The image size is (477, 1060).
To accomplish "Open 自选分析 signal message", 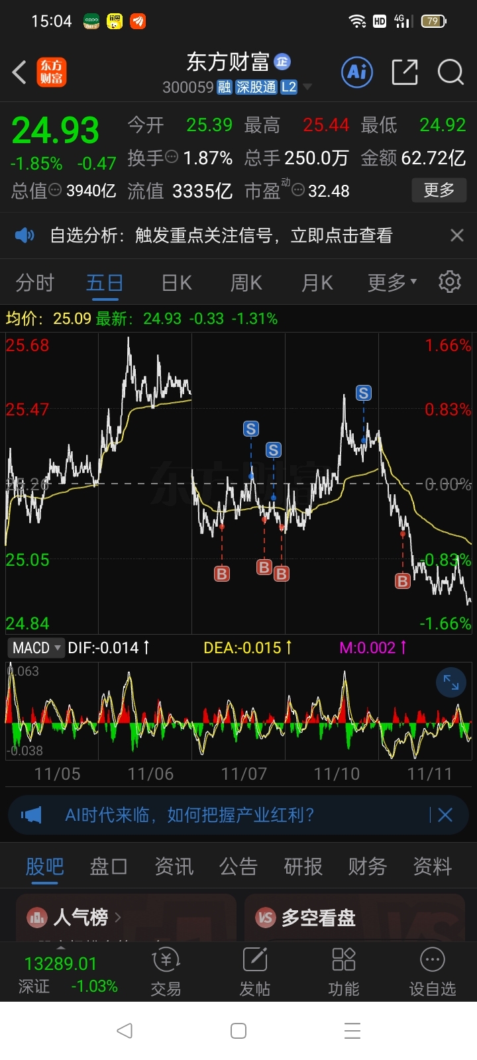I will click(221, 235).
